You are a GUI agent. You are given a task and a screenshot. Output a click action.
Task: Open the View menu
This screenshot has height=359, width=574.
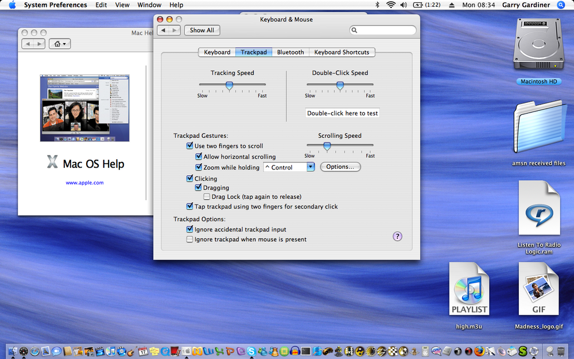[122, 5]
